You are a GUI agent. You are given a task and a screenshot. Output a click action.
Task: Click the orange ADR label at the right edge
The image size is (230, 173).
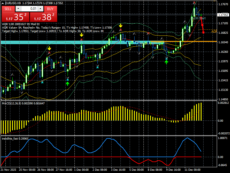(214, 31)
